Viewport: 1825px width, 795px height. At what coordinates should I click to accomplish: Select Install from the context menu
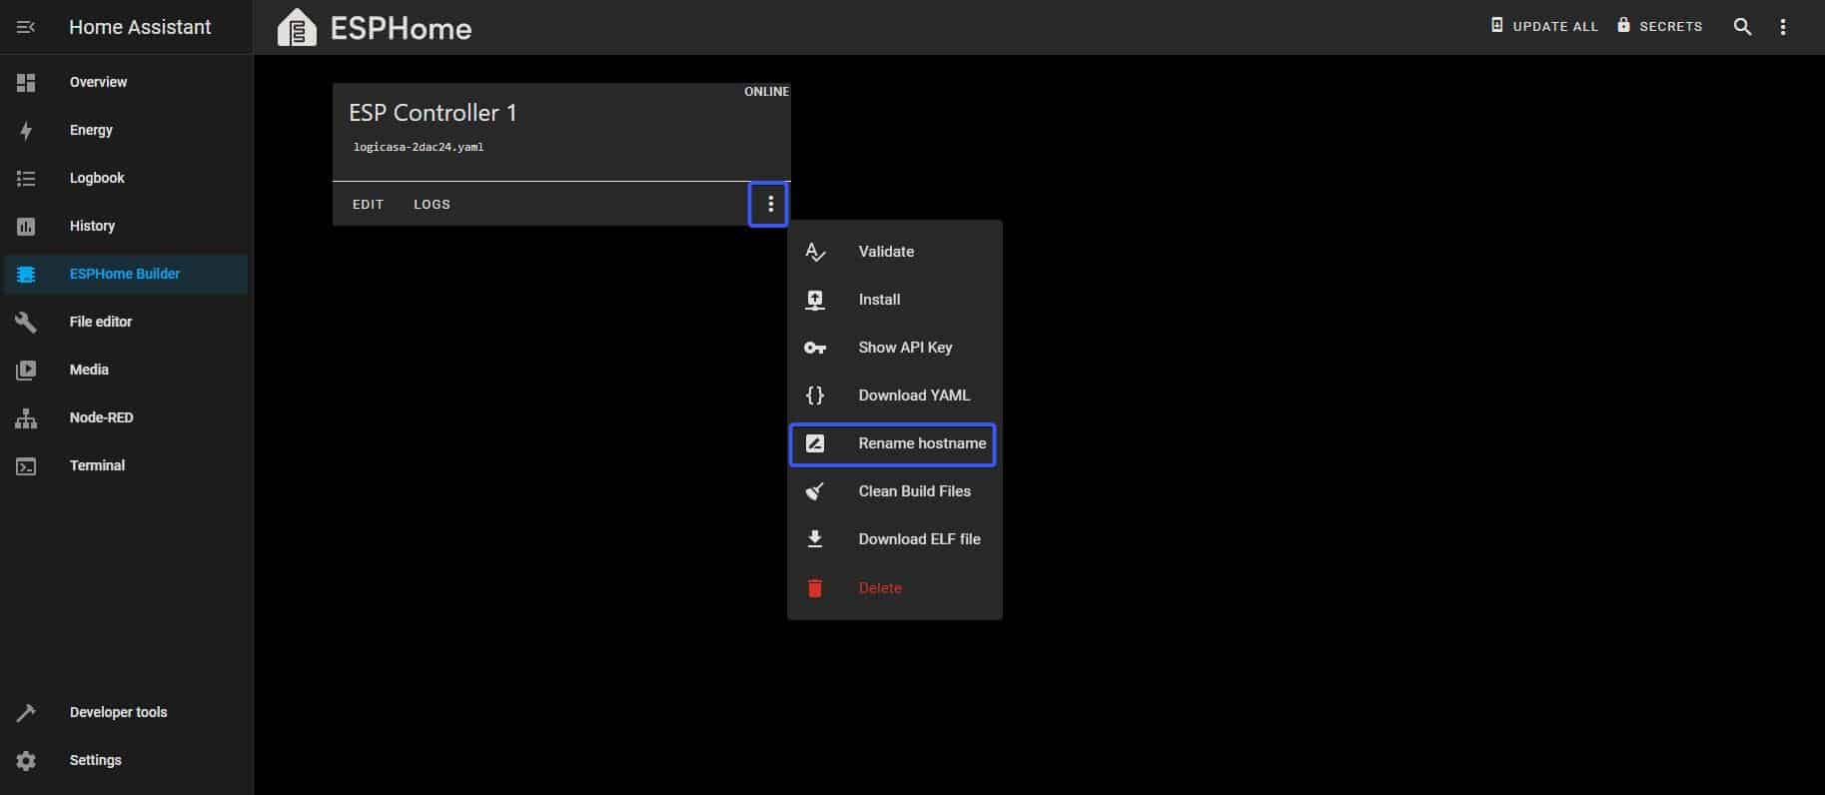(879, 300)
